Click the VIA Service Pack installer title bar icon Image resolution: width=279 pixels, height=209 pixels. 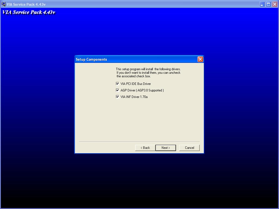(3, 4)
